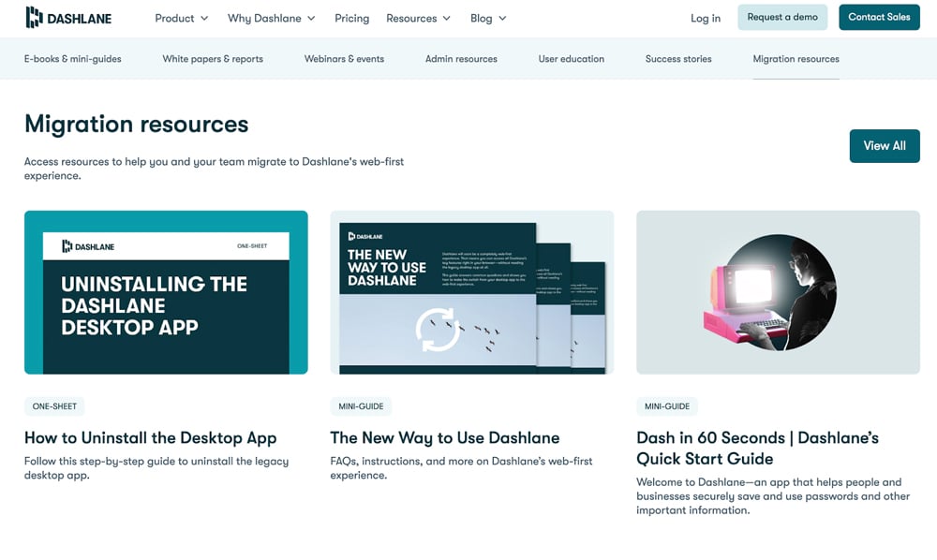Viewport: 937px width, 560px height.
Task: Expand the Resources menu chevron
Action: (x=447, y=19)
